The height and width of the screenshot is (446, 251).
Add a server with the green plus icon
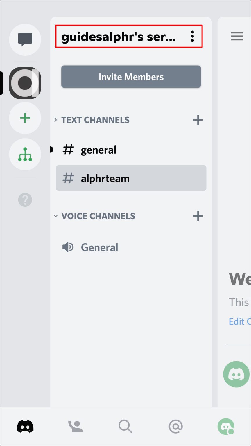tap(25, 118)
